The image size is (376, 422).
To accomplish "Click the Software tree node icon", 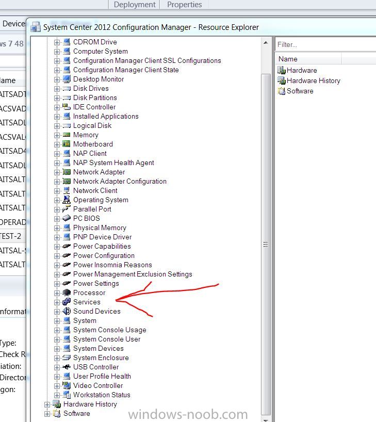I will [57, 413].
